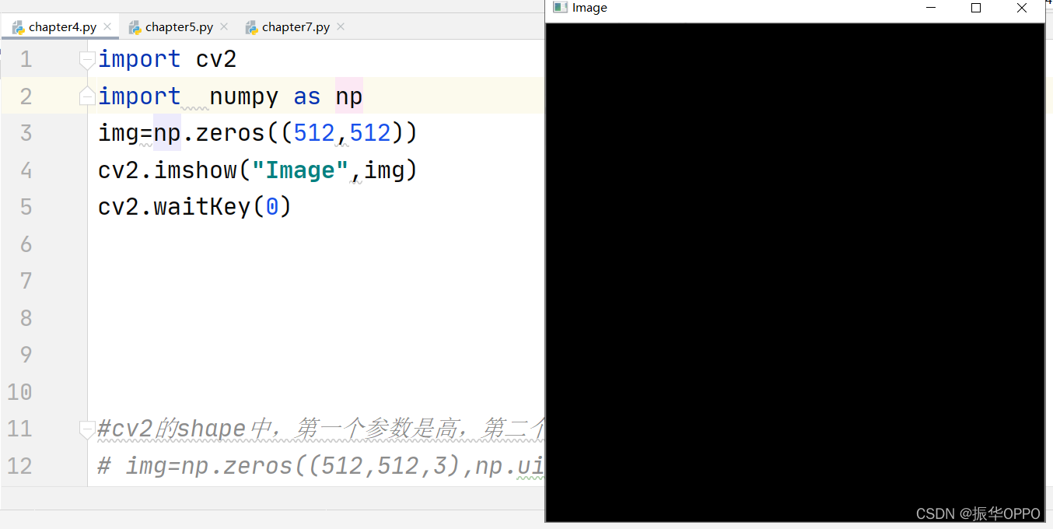
Task: Close the chapter7.py tab with its X
Action: coord(340,26)
